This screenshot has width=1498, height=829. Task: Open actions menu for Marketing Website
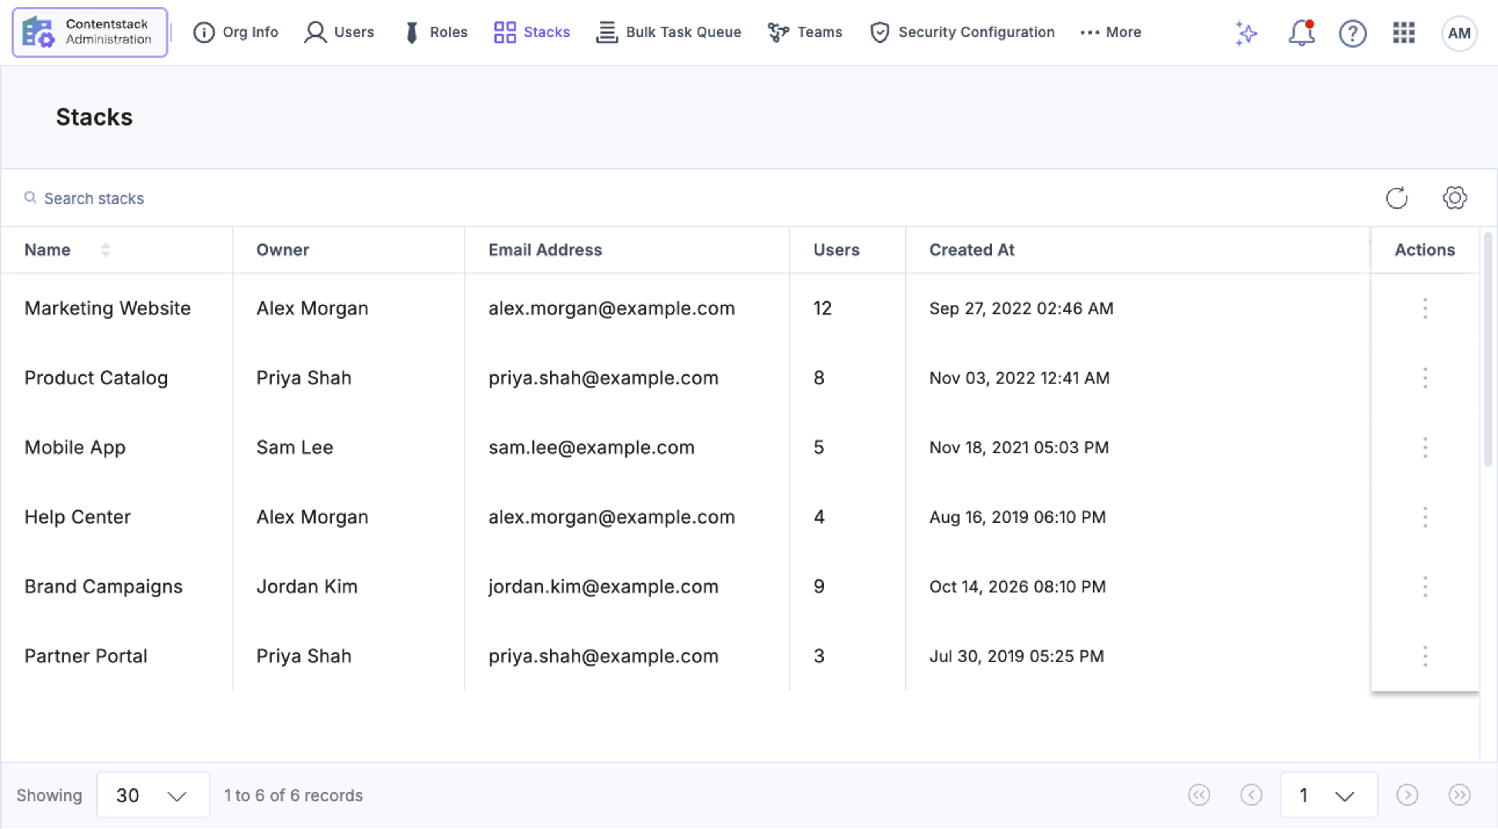[1425, 308]
